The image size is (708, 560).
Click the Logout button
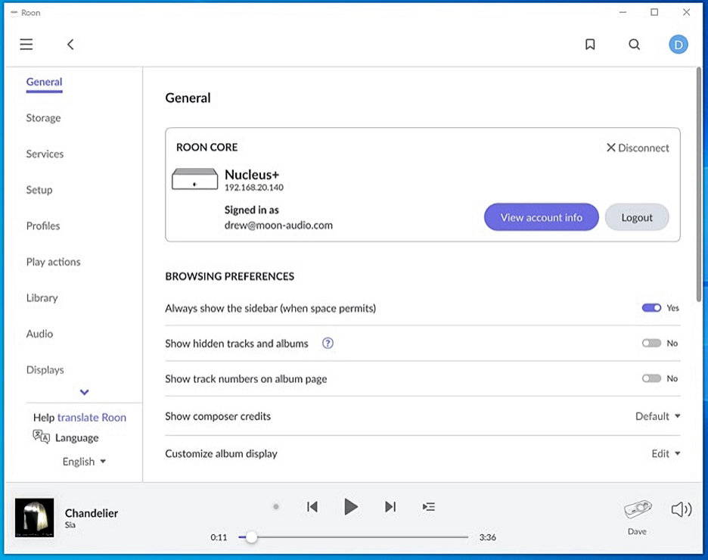tap(637, 217)
